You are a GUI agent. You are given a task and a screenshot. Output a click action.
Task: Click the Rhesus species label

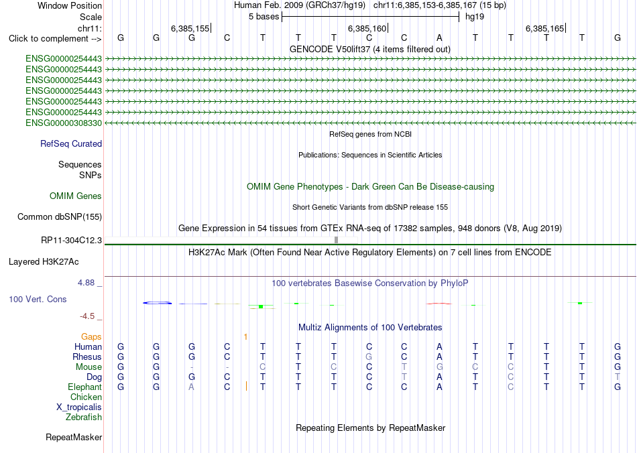click(x=87, y=357)
